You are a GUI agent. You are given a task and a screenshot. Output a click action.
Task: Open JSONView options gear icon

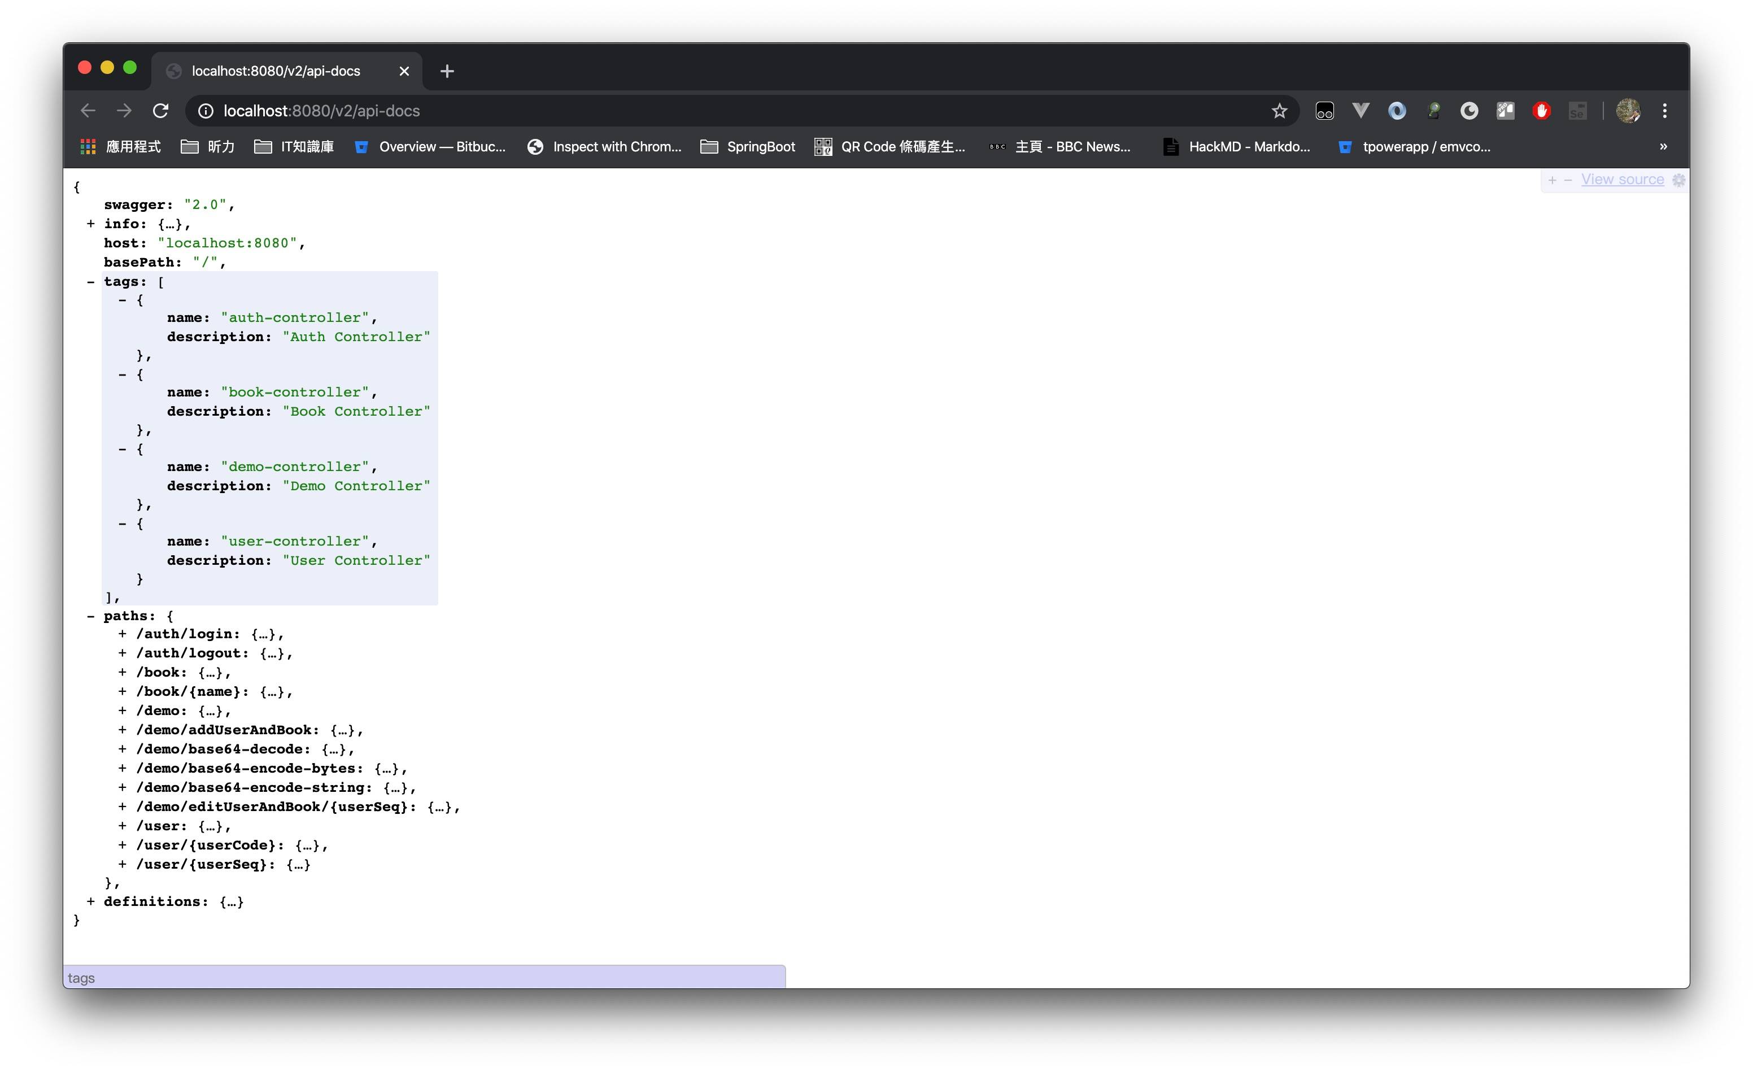1678,180
